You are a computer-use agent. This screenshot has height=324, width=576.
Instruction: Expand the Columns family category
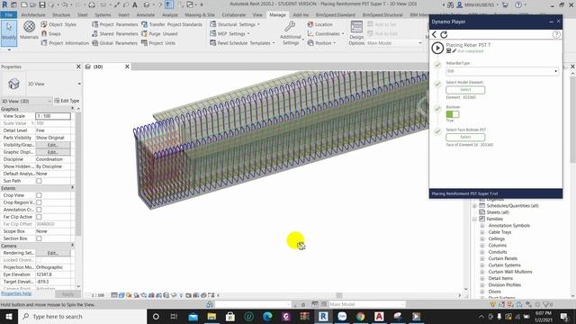click(x=482, y=246)
